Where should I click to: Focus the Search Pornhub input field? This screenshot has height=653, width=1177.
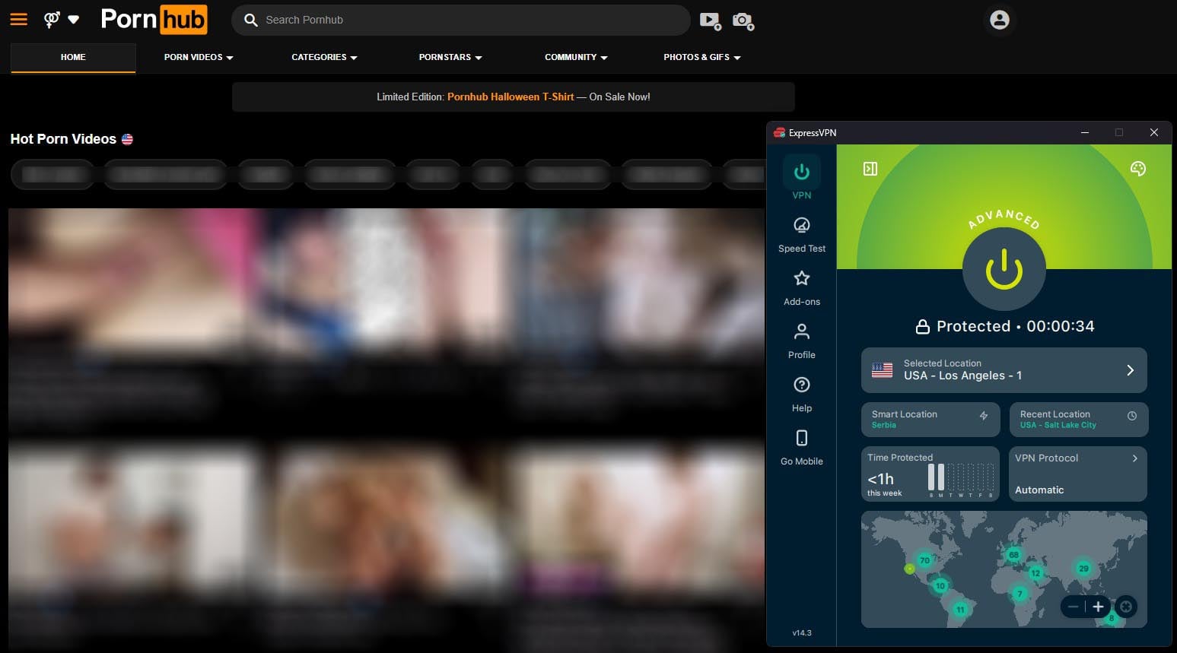pyautogui.click(x=460, y=20)
